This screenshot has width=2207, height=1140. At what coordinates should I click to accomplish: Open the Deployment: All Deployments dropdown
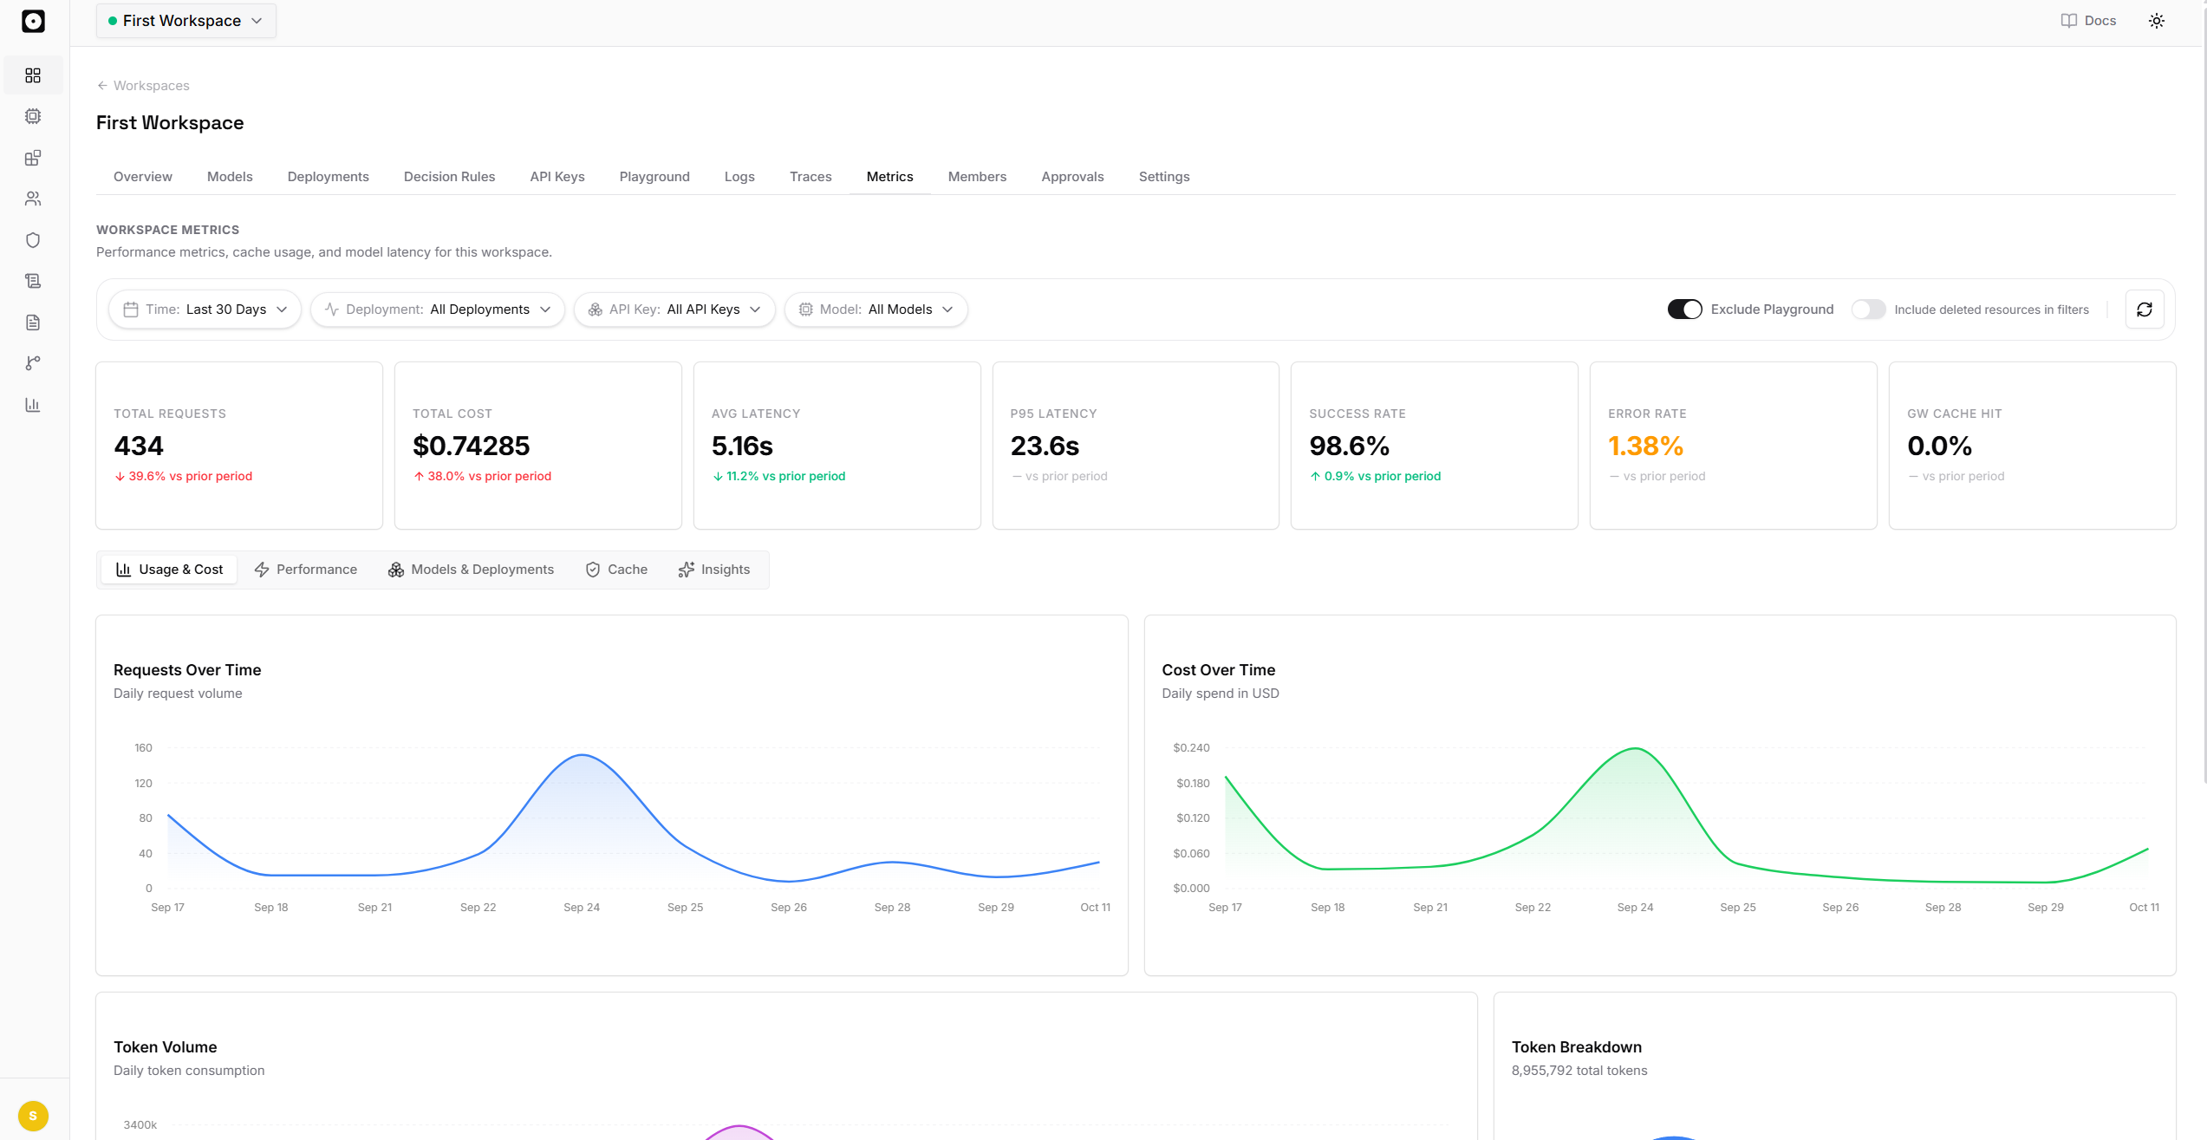(x=438, y=309)
